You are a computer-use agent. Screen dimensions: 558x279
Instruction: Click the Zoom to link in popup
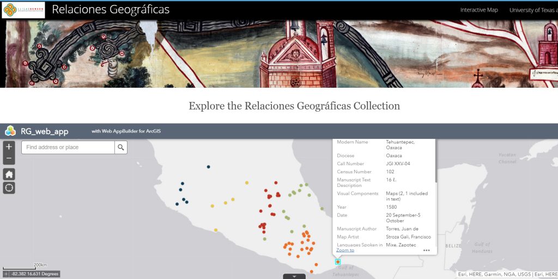(x=345, y=250)
